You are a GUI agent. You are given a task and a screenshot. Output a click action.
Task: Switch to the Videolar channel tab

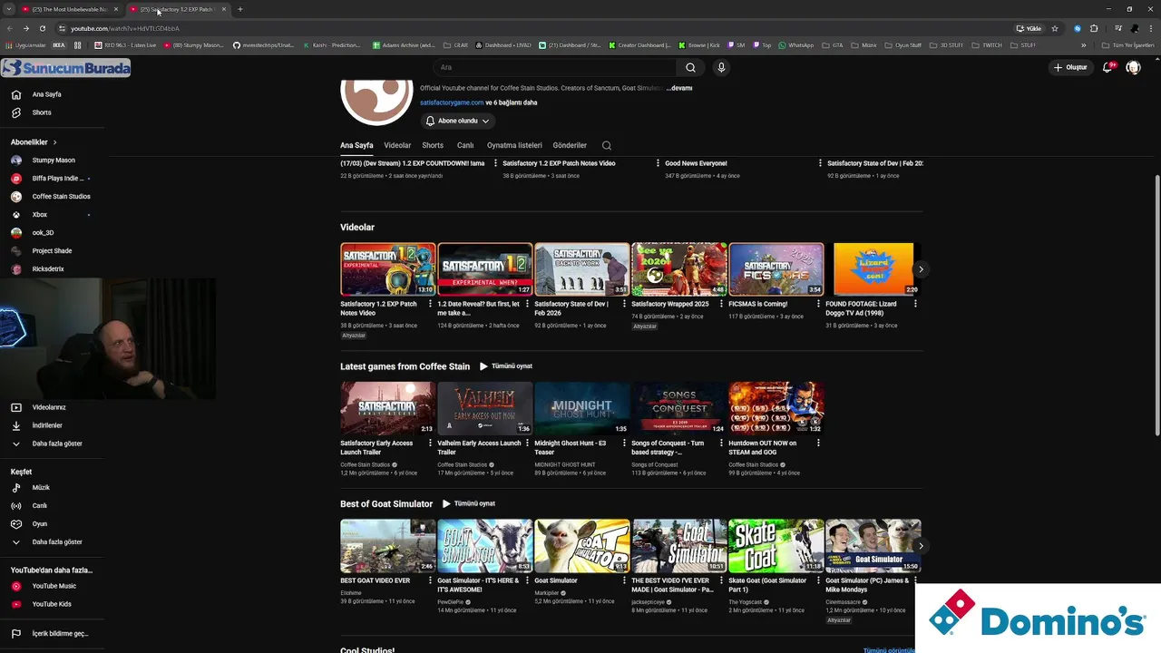[397, 145]
